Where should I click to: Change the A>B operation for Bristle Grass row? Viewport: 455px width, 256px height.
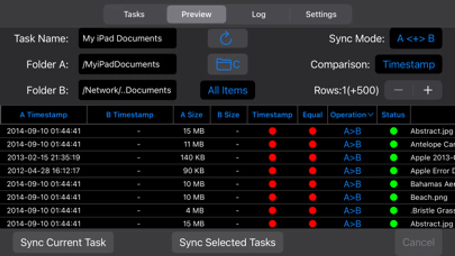pyautogui.click(x=352, y=210)
